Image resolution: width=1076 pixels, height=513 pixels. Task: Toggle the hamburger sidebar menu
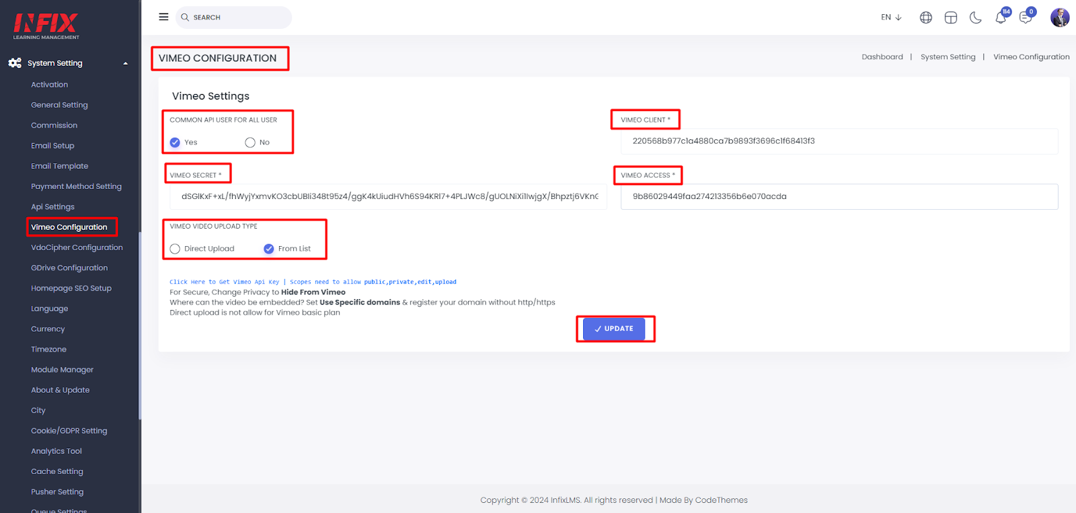[163, 17]
